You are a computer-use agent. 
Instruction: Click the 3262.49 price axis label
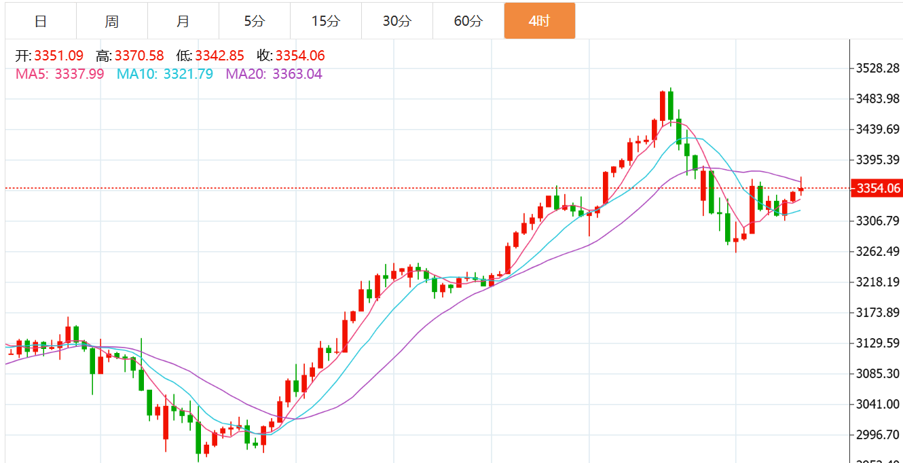[878, 251]
